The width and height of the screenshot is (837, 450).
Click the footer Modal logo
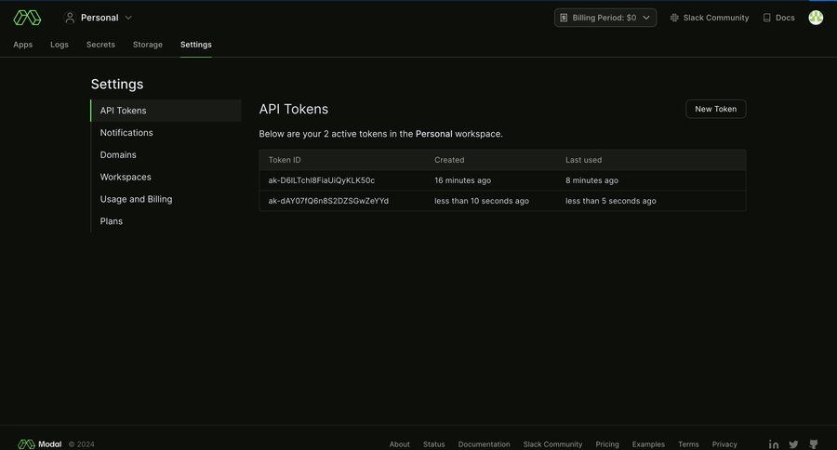click(x=40, y=444)
